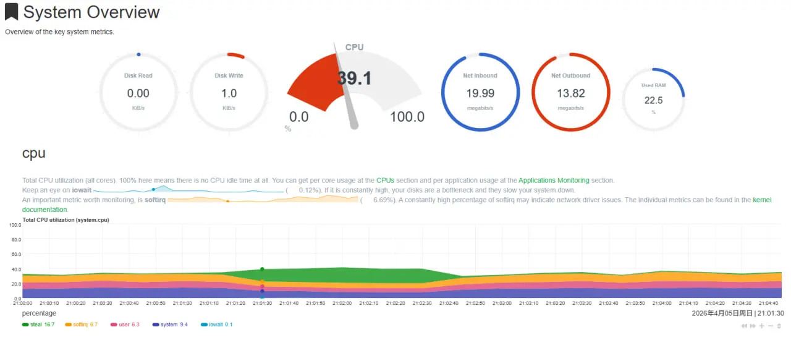Rewind the CPU chart with left arrows
Viewport: 791px width, 340px height.
[744, 326]
